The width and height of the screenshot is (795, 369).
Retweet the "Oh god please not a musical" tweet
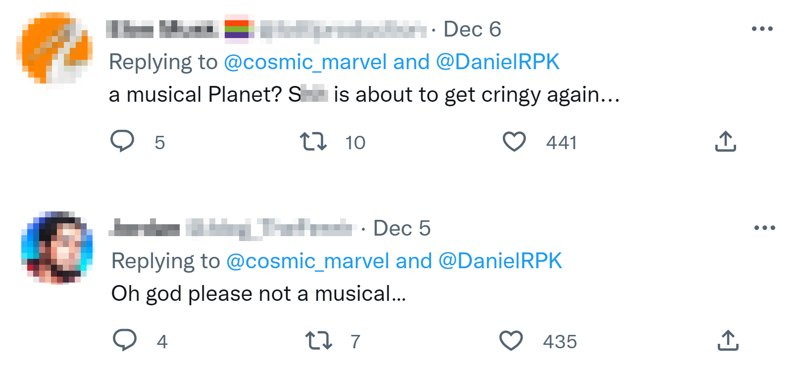318,341
